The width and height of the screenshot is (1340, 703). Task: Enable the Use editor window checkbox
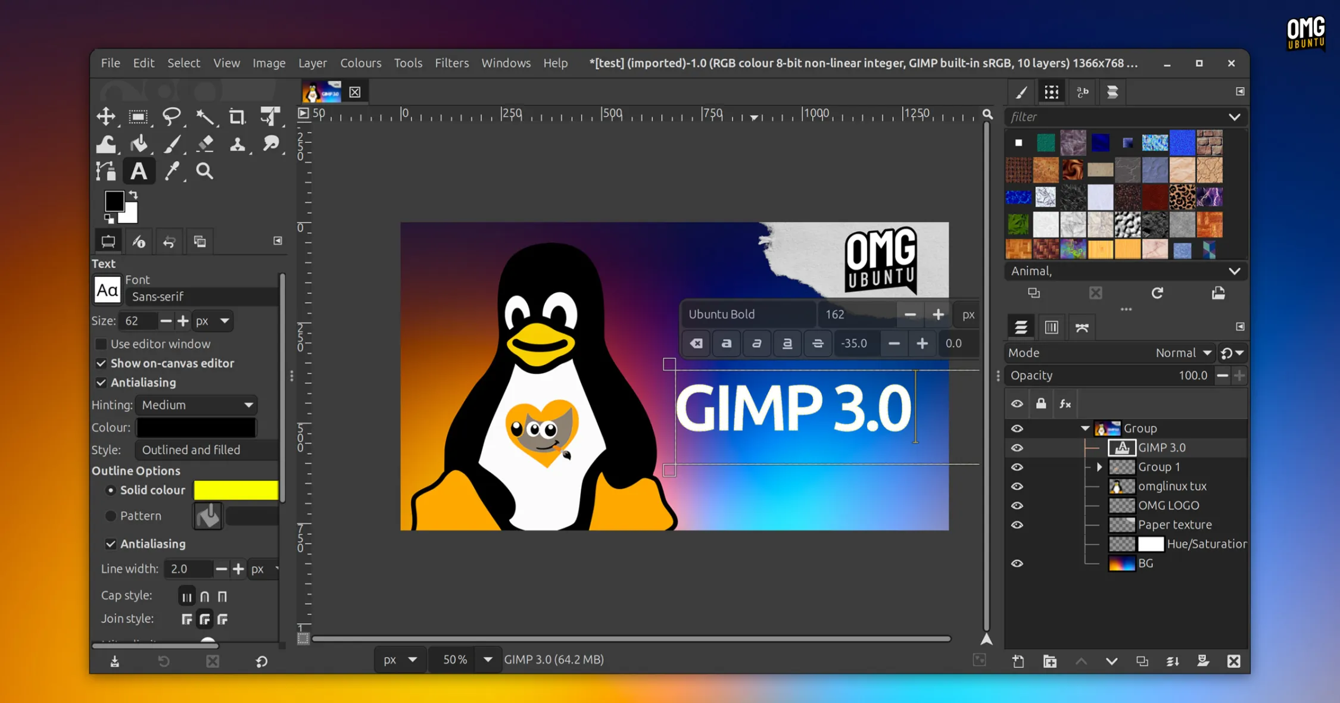101,344
